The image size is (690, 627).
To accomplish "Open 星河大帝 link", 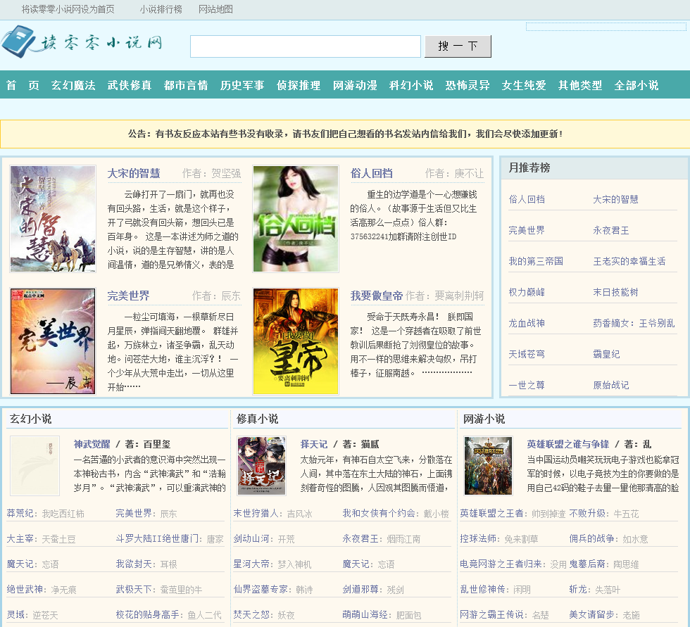I will point(251,564).
